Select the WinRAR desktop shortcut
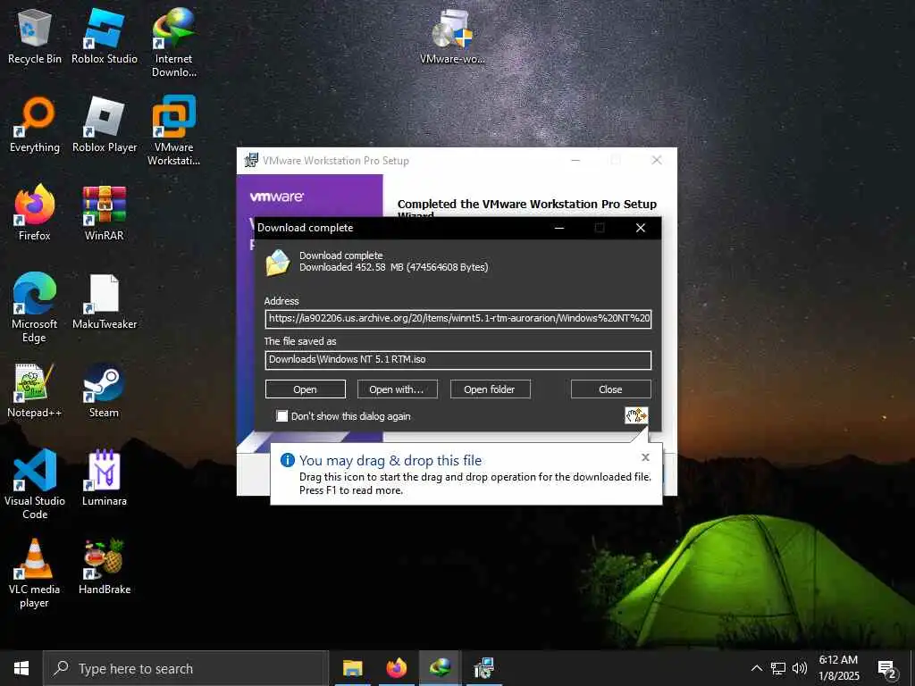Image resolution: width=915 pixels, height=686 pixels. coord(105,213)
